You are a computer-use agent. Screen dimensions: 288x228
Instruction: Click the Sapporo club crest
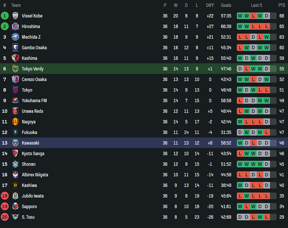15,207
